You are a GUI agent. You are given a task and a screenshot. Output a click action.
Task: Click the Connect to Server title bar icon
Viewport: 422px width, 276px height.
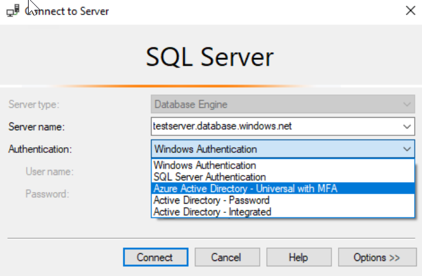click(x=12, y=11)
